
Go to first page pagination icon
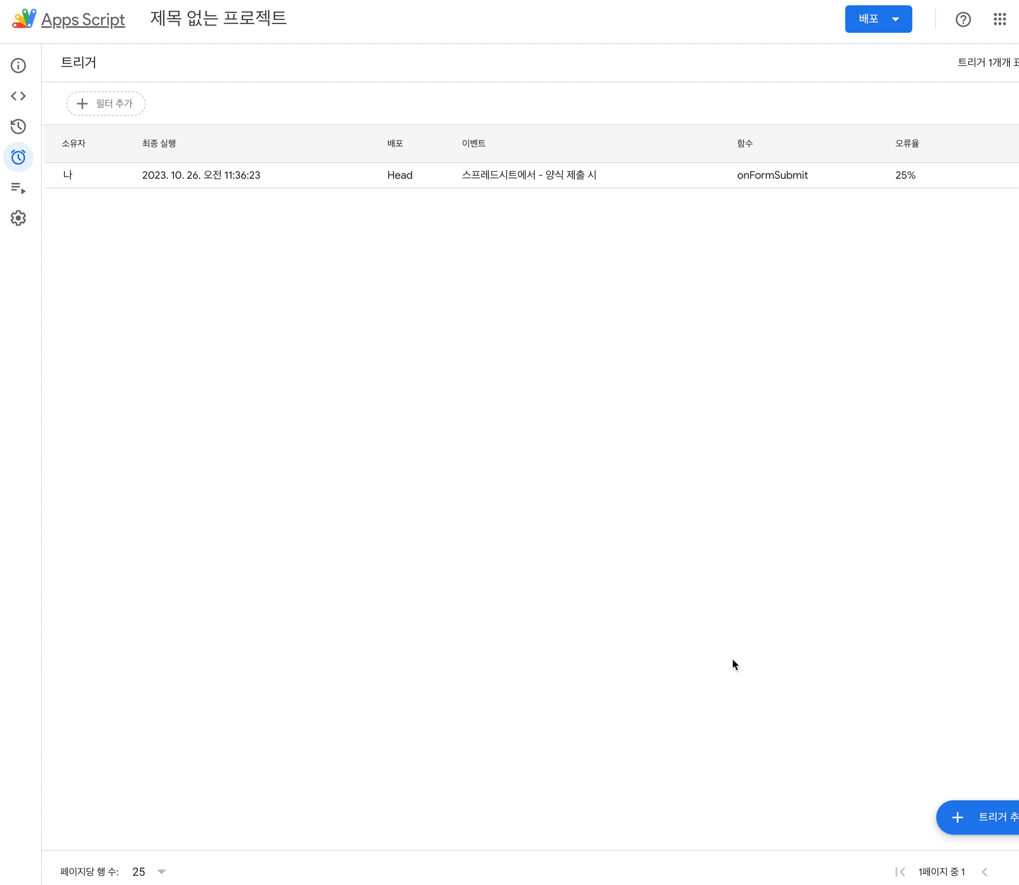[x=900, y=872]
